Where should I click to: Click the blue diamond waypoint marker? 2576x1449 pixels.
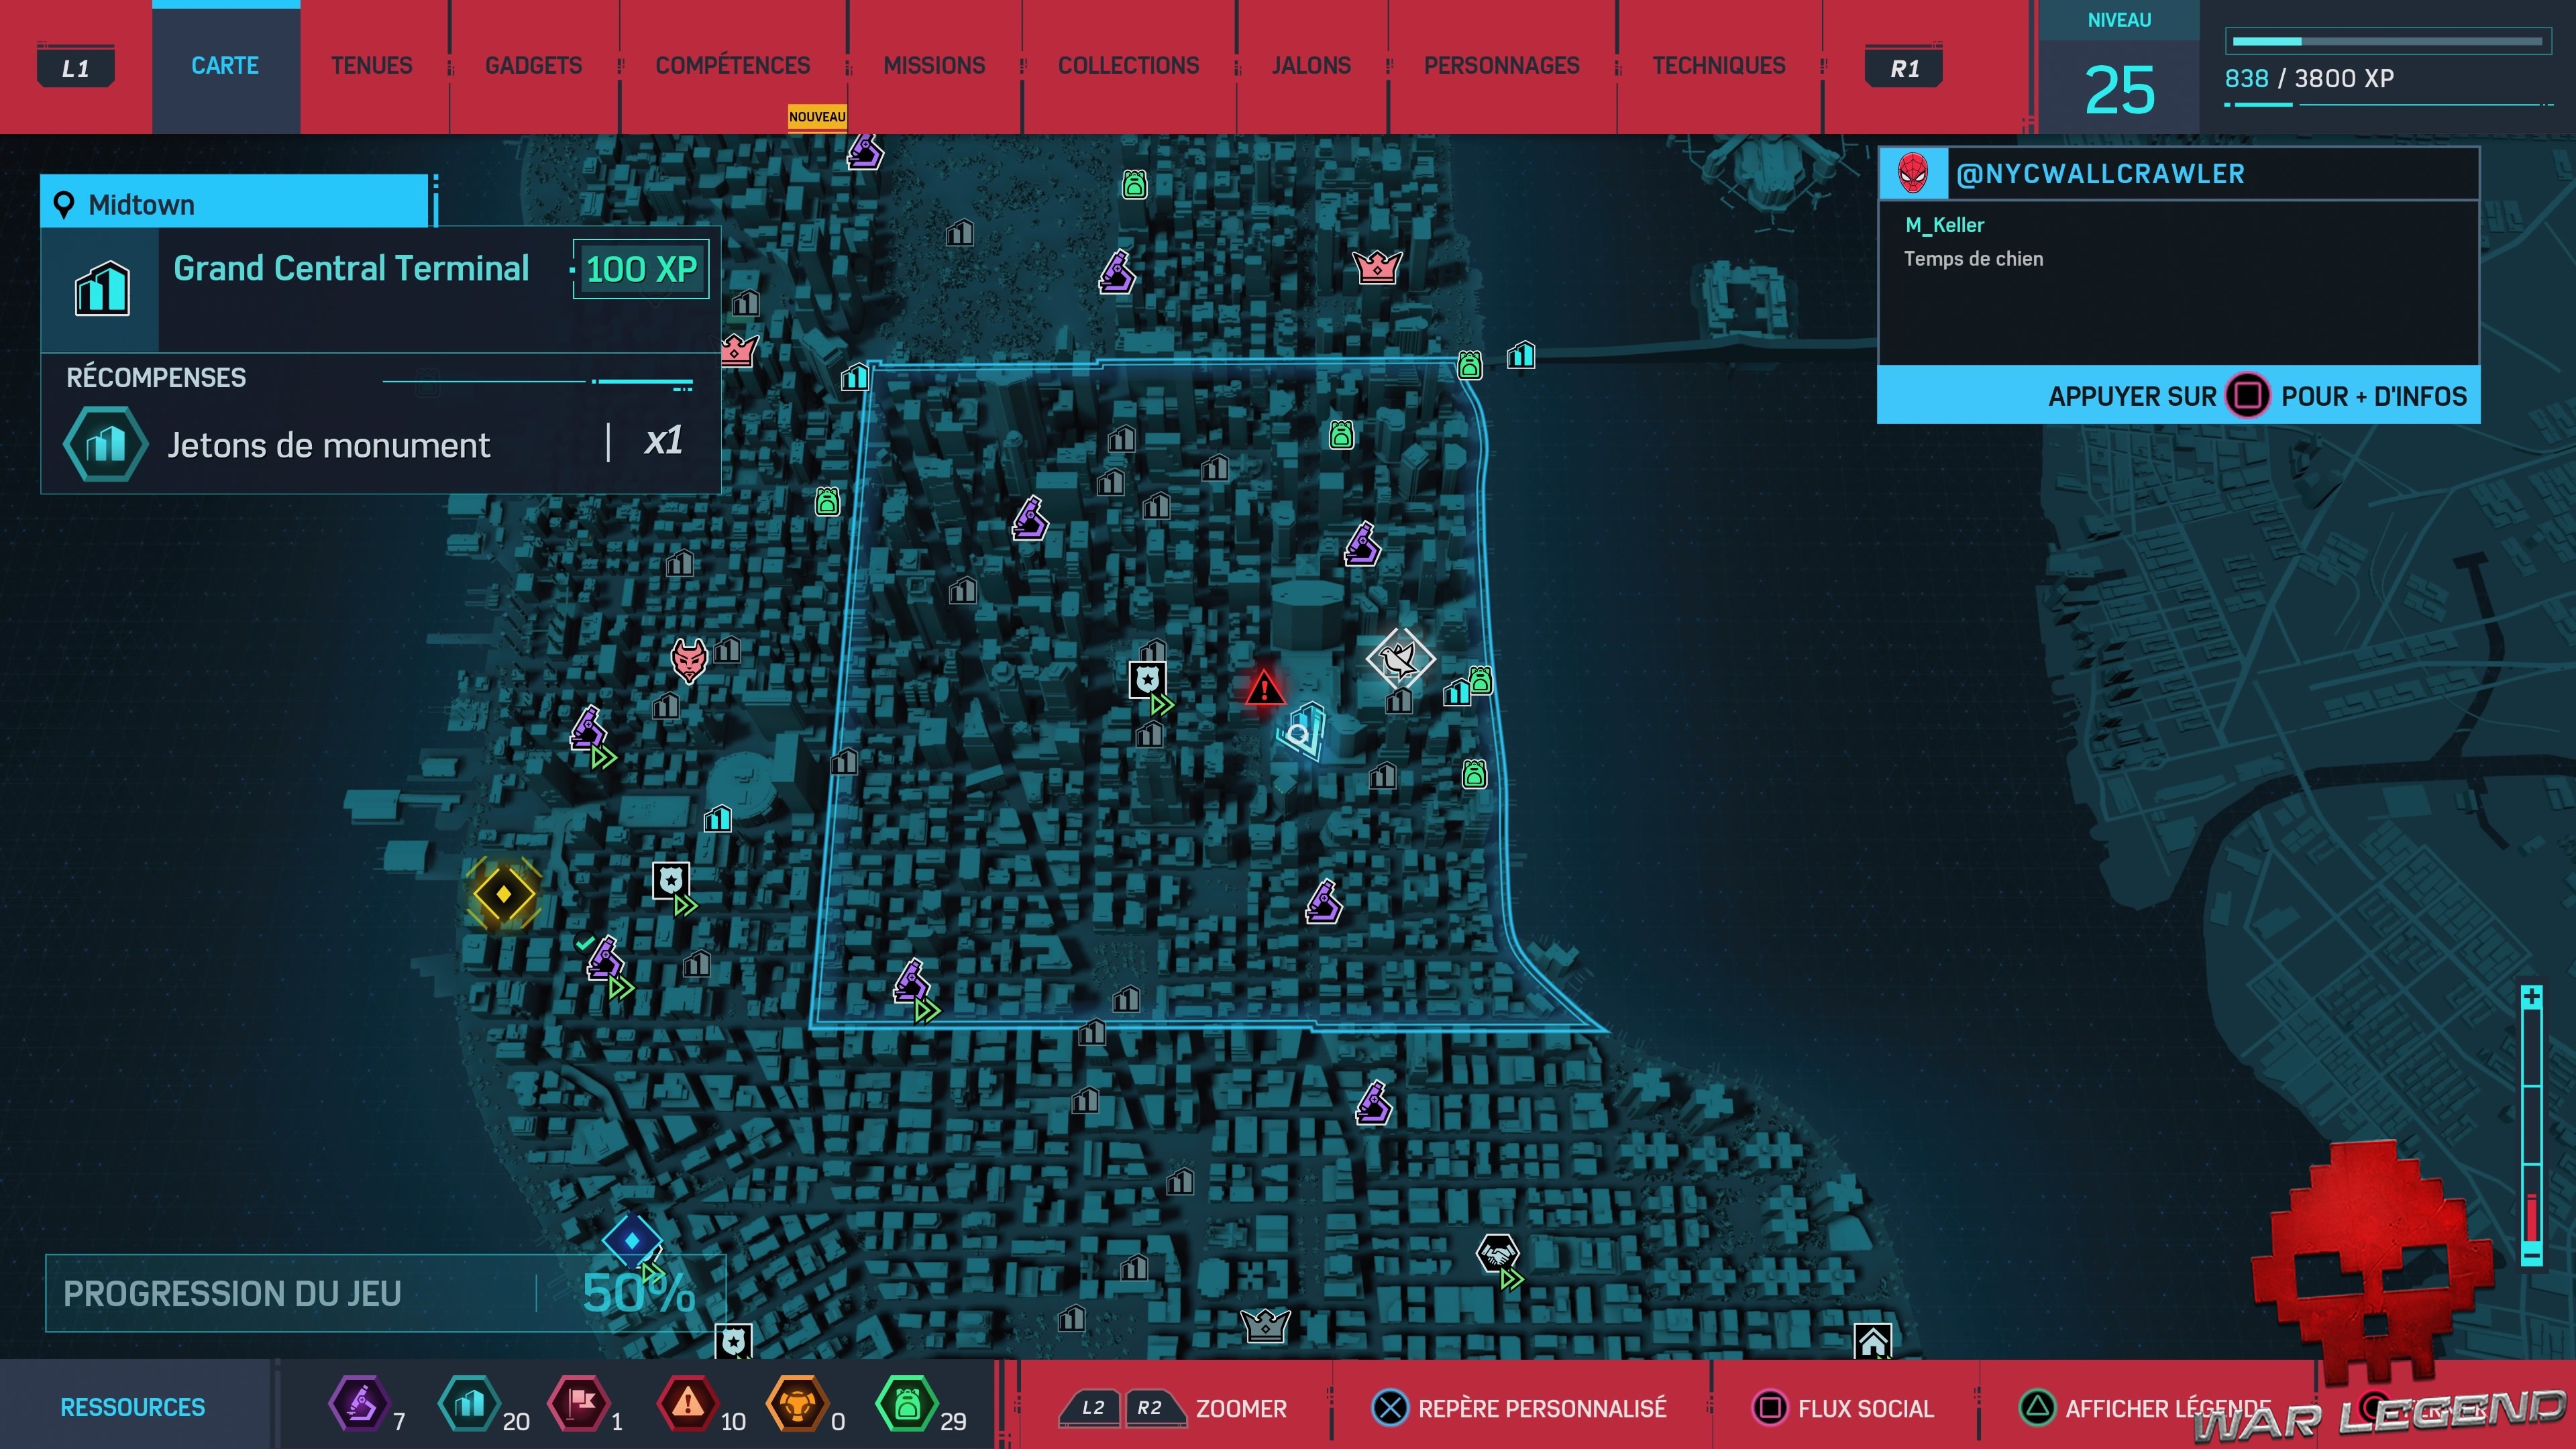click(x=632, y=1240)
